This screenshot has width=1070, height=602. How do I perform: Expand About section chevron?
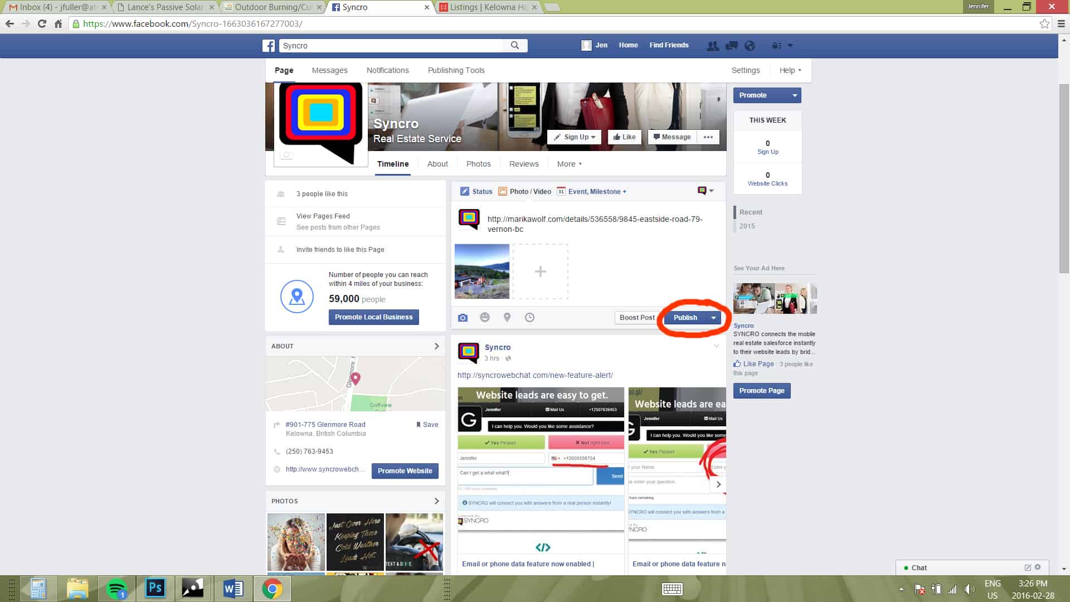tap(436, 346)
